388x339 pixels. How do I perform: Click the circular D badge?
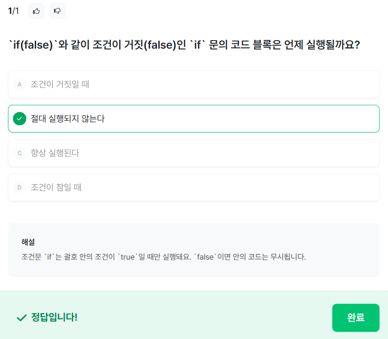point(20,187)
